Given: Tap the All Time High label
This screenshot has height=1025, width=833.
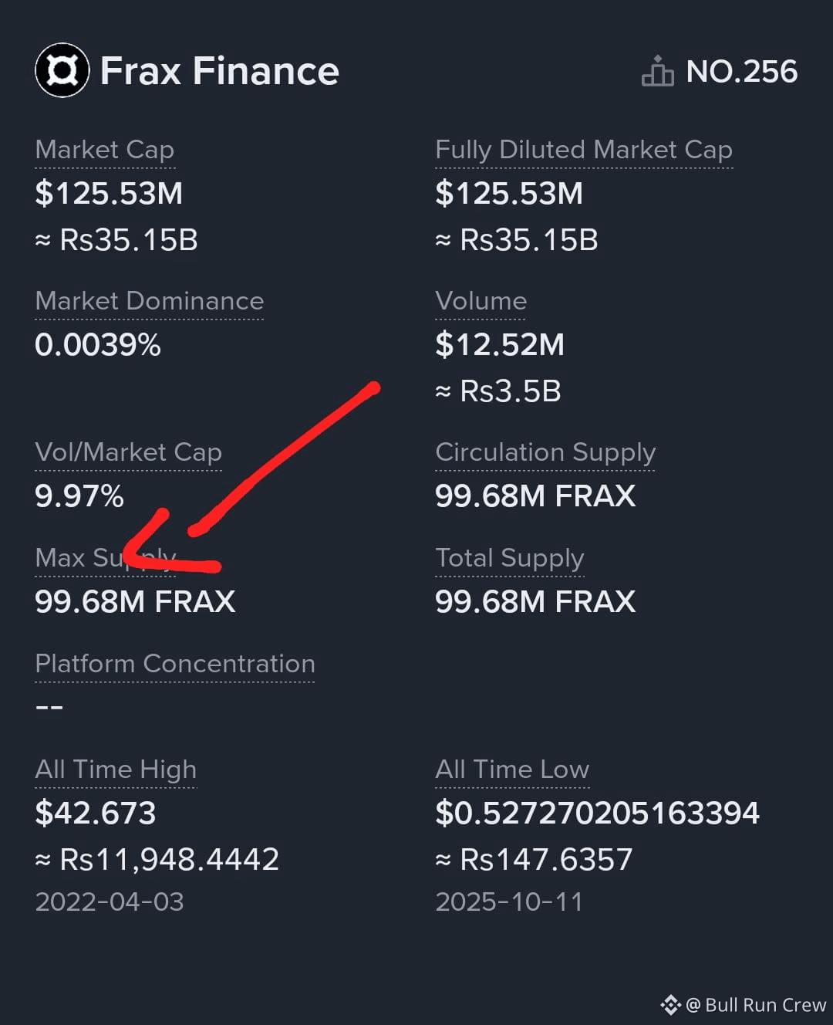Looking at the screenshot, I should [116, 769].
